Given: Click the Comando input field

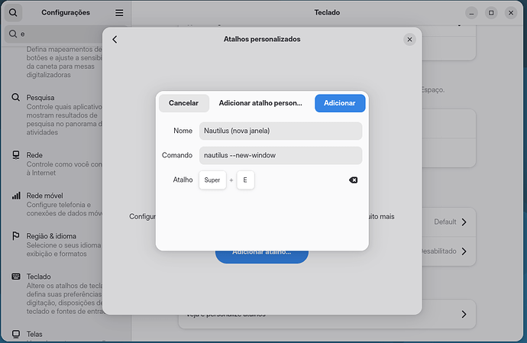Looking at the screenshot, I should (280, 155).
